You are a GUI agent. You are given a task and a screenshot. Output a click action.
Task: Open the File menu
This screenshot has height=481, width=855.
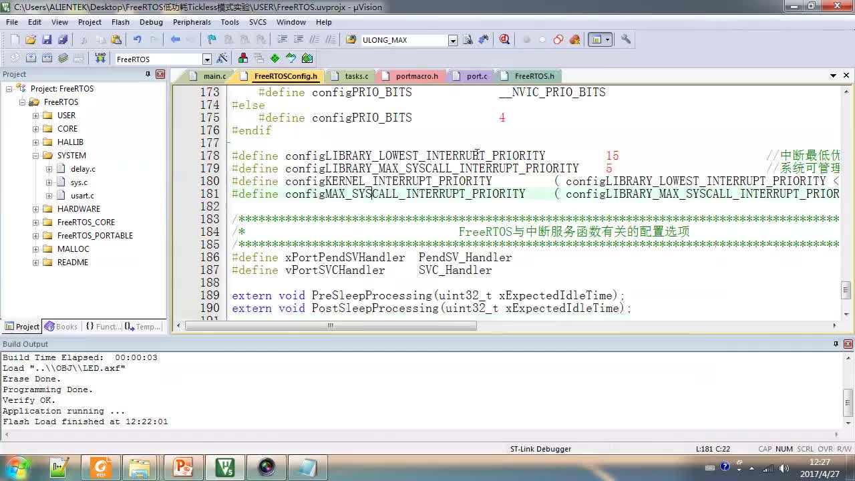point(12,22)
